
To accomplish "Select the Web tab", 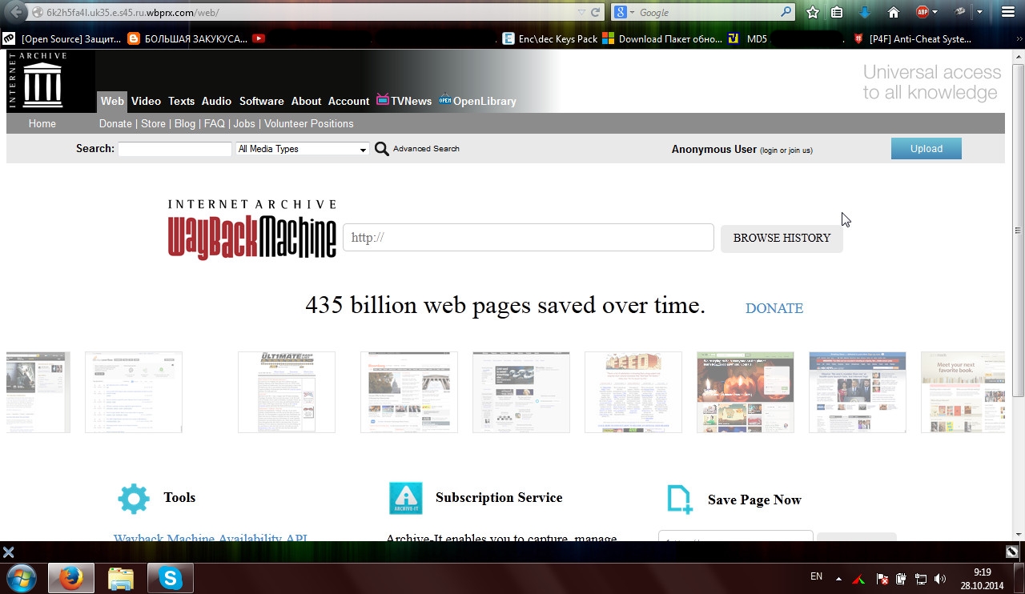I will pyautogui.click(x=112, y=101).
